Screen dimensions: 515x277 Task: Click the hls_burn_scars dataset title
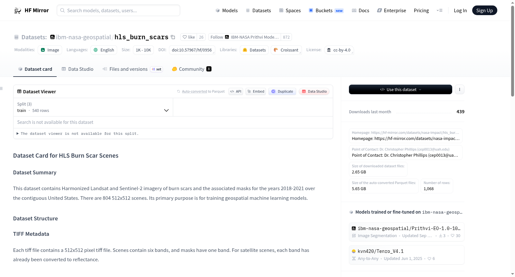(x=141, y=37)
